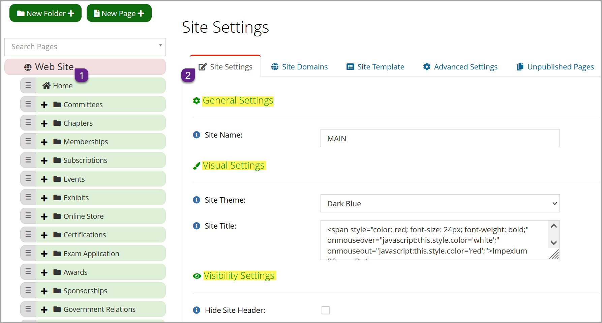Click the drag handle beside Government Relations
This screenshot has width=602, height=323.
(x=28, y=309)
